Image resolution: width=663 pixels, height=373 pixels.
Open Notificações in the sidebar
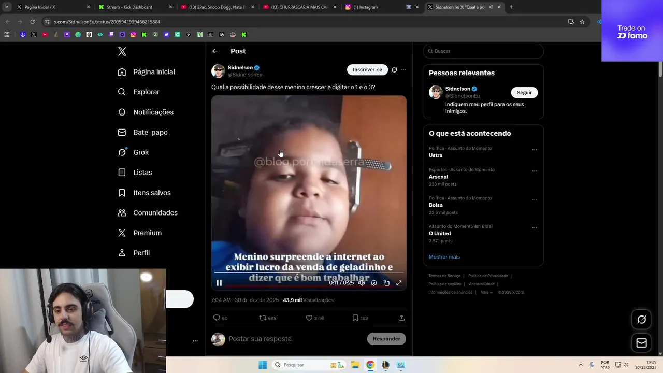146,112
